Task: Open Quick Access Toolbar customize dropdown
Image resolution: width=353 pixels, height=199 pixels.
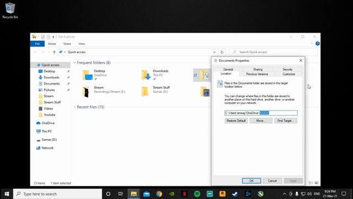Action: pos(54,37)
